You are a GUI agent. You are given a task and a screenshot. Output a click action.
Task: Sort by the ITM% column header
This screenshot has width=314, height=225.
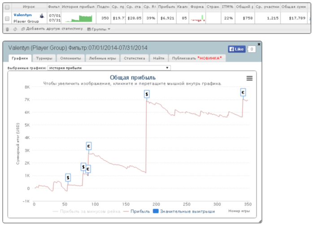coord(228,7)
